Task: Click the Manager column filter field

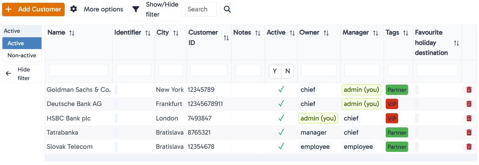Action: [x=362, y=70]
